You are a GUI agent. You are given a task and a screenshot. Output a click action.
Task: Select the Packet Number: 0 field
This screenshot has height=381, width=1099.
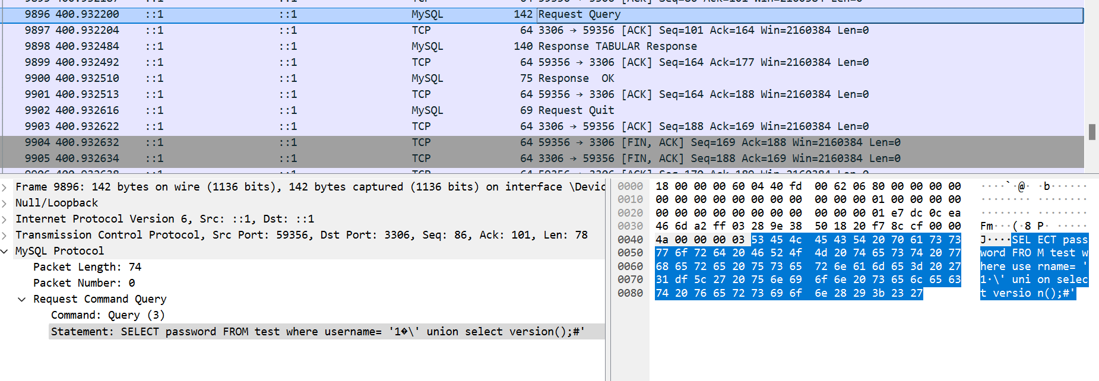coord(84,284)
